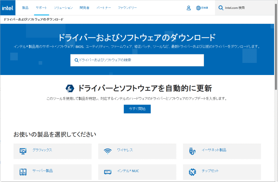Viewport: 278px width, 182px height.
Task: Click the チップセット chip icon
Action: [x=192, y=172]
